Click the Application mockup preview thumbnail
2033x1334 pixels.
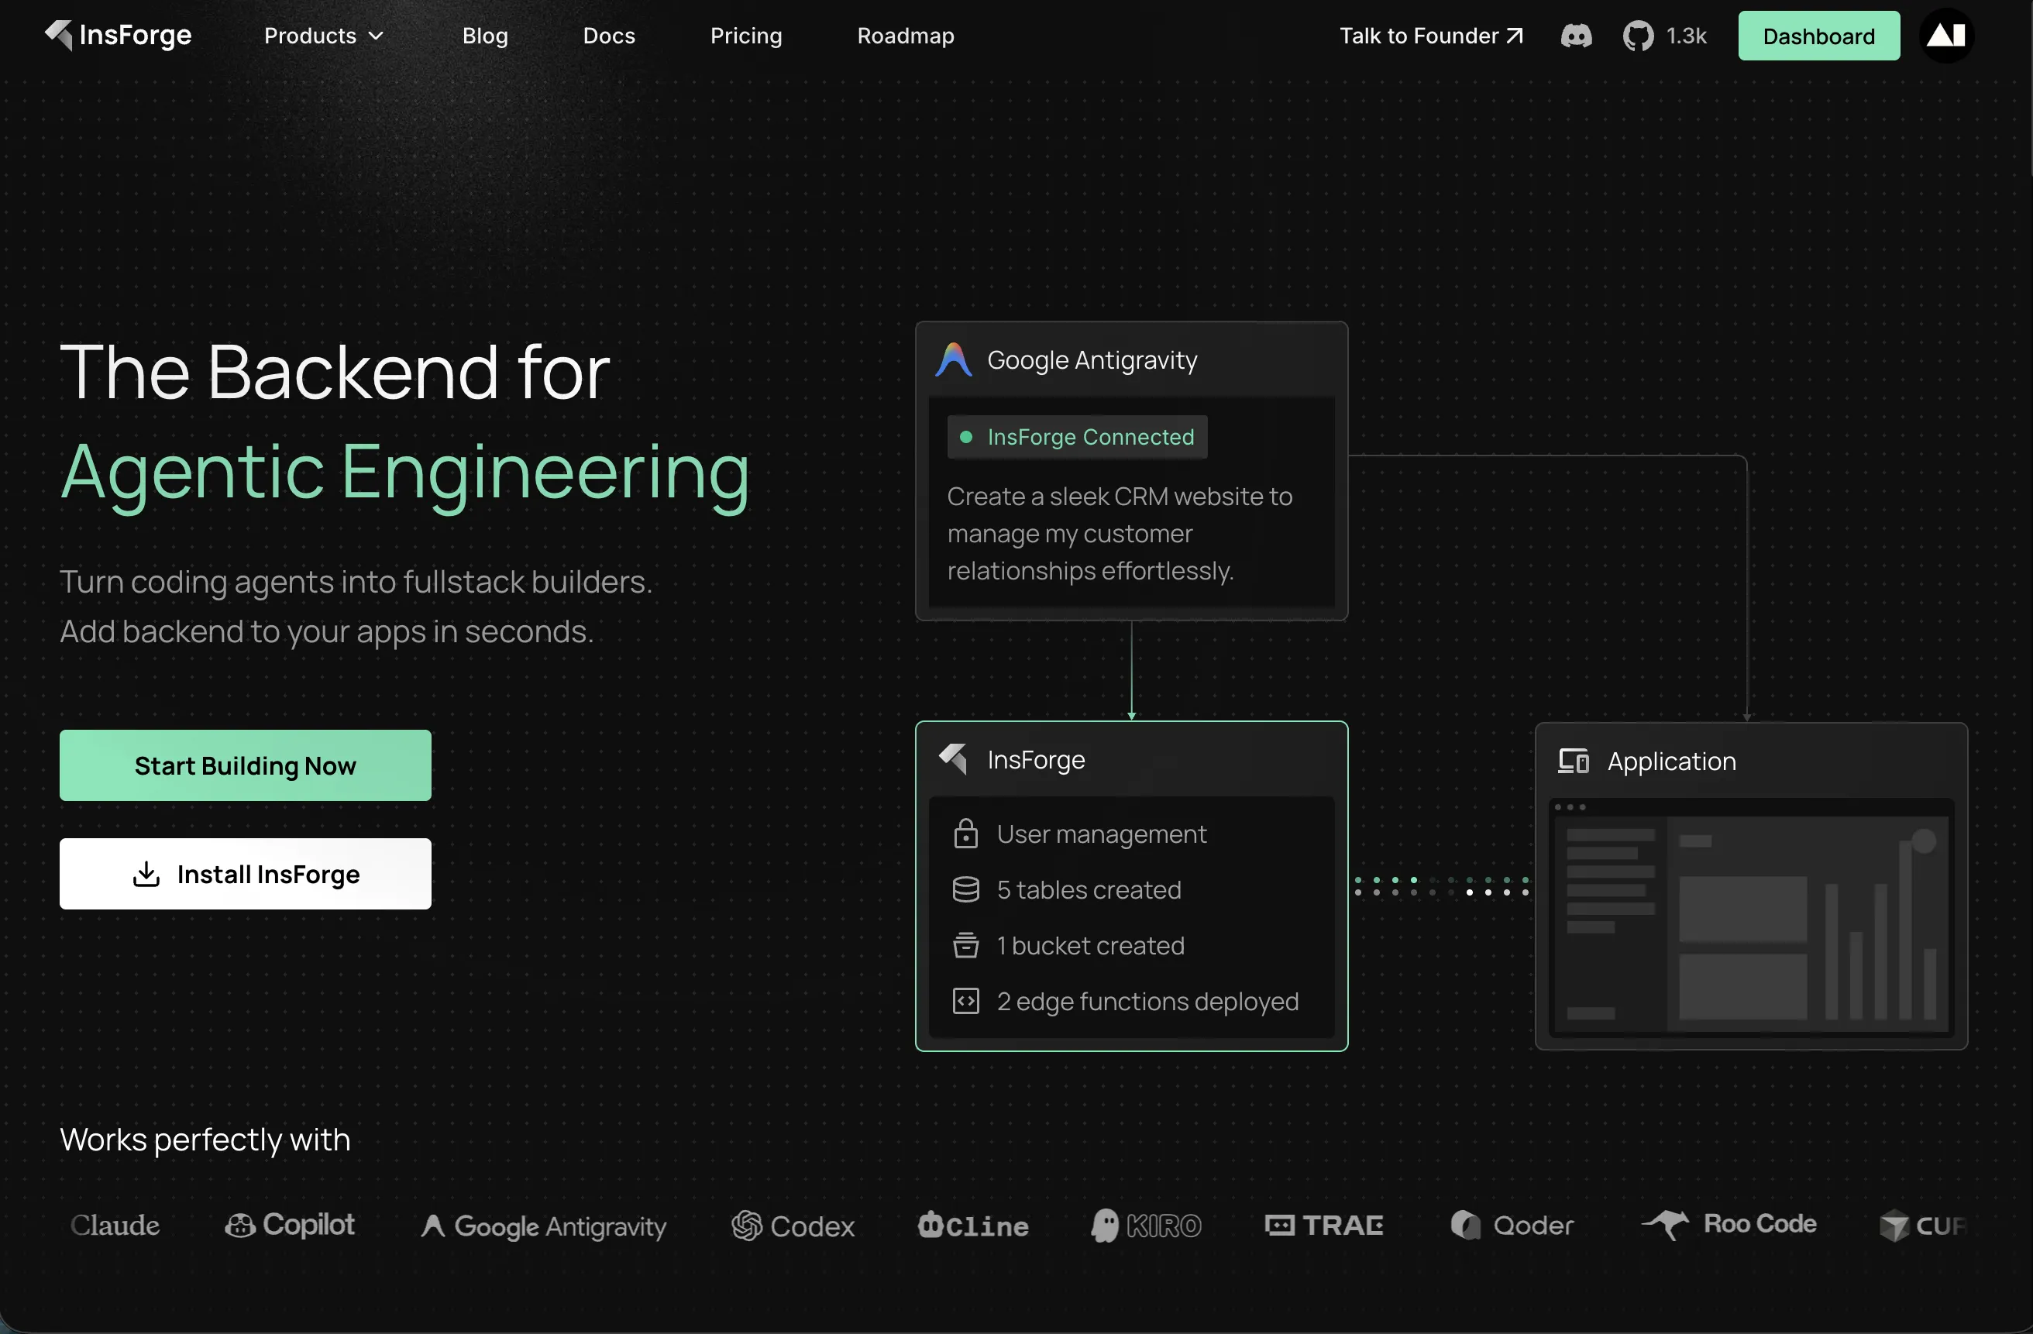(x=1751, y=918)
